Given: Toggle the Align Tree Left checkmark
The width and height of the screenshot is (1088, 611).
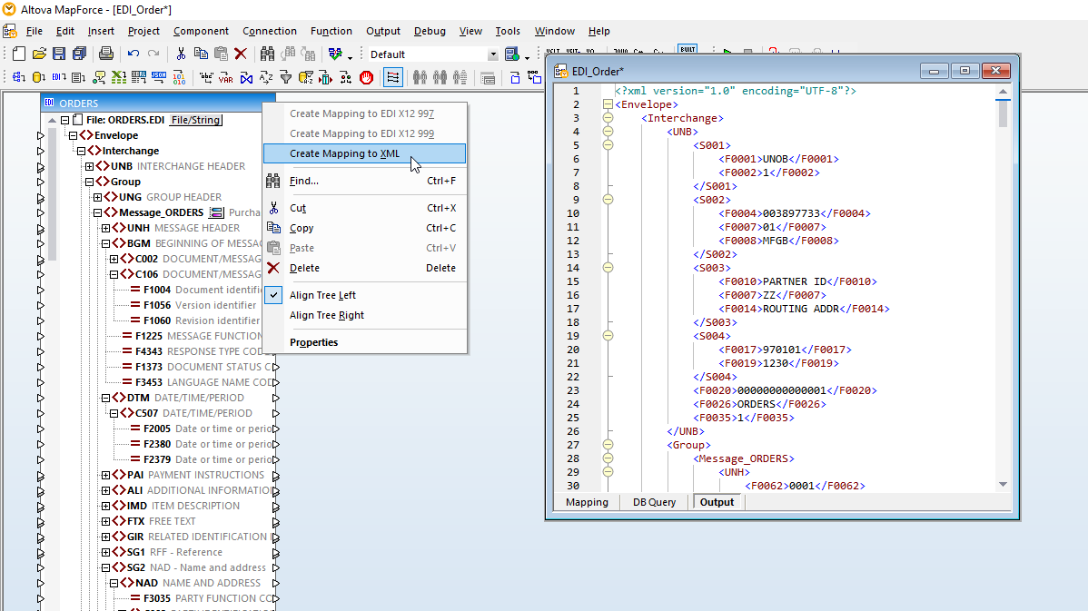Looking at the screenshot, I should (274, 295).
